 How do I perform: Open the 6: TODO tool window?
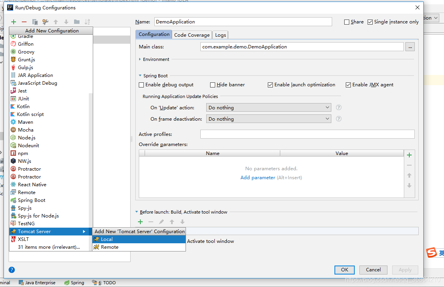pos(104,283)
